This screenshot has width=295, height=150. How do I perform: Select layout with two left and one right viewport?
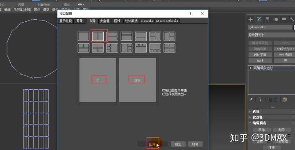[x=155, y=36]
